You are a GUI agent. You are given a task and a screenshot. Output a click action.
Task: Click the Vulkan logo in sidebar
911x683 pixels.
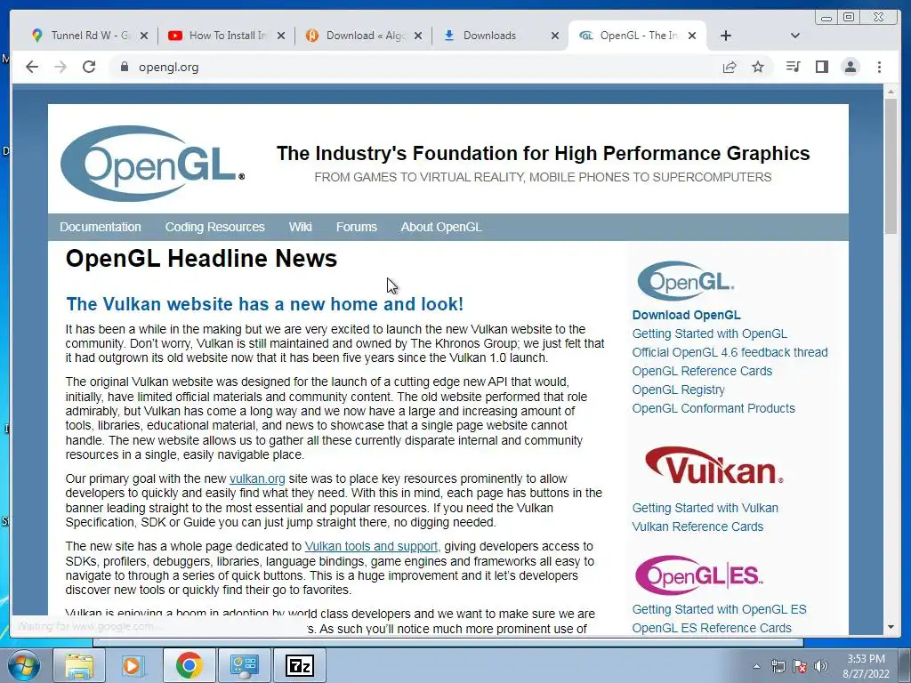[x=714, y=465]
